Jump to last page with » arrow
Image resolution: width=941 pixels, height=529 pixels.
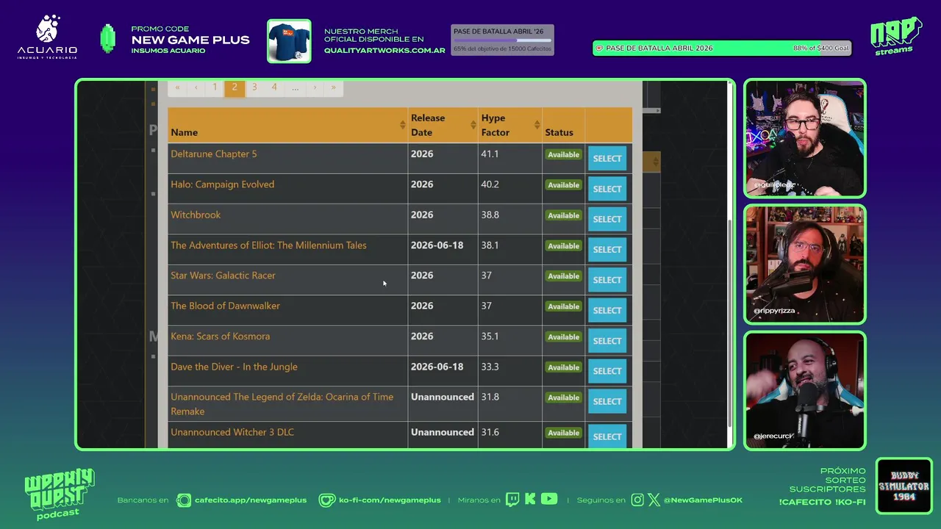(x=334, y=87)
